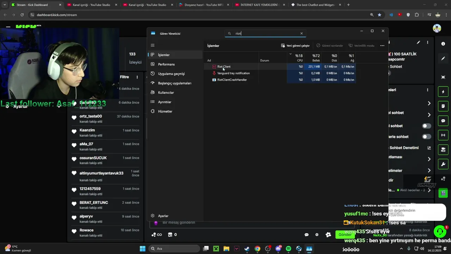
Task: Click the Kick sidebar wrench icon
Action: pyautogui.click(x=443, y=164)
